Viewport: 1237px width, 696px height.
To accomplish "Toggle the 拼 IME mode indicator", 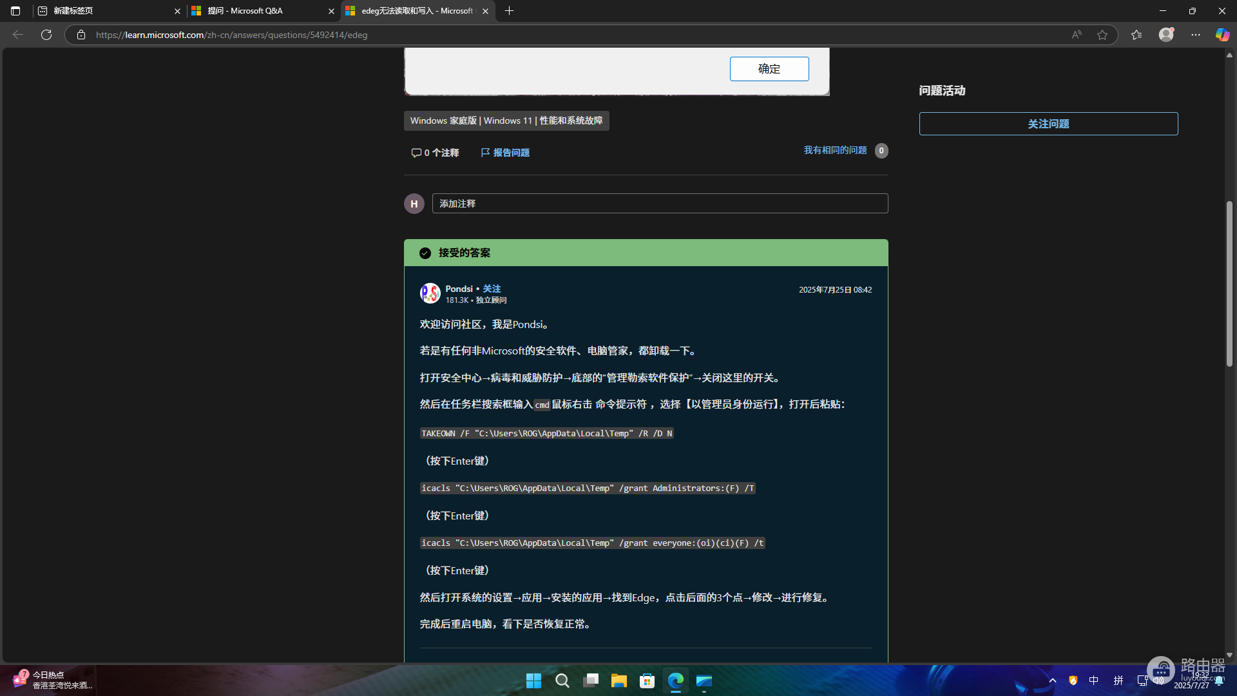I will [x=1118, y=681].
